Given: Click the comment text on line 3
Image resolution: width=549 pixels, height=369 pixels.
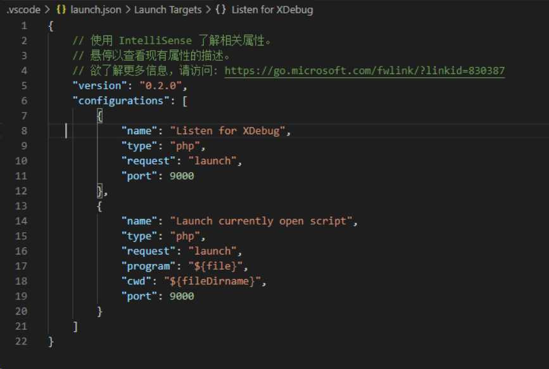Looking at the screenshot, I should click(x=151, y=56).
